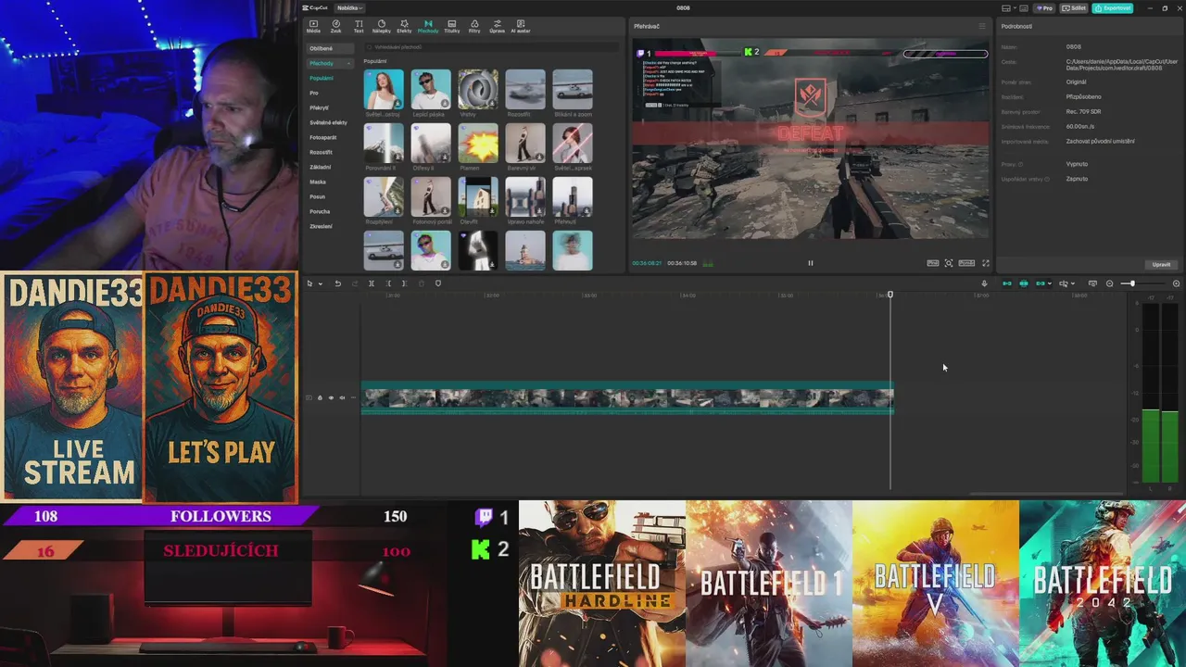Select the Pro transitions subcategory
The height and width of the screenshot is (667, 1186).
314,93
